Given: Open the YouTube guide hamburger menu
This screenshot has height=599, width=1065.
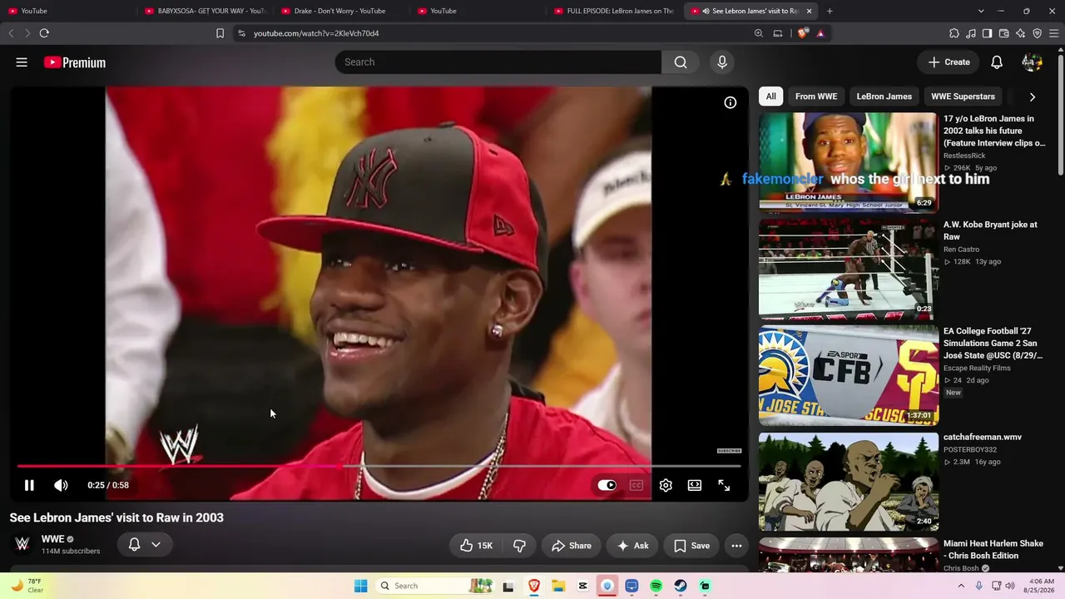Looking at the screenshot, I should point(22,62).
